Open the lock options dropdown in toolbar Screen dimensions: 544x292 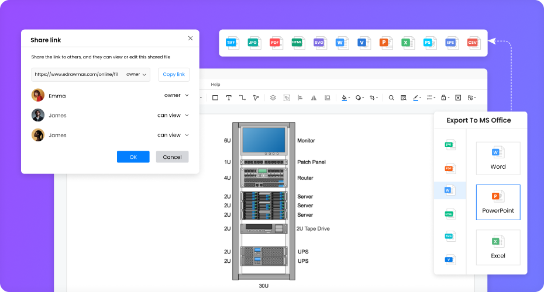tap(445, 98)
